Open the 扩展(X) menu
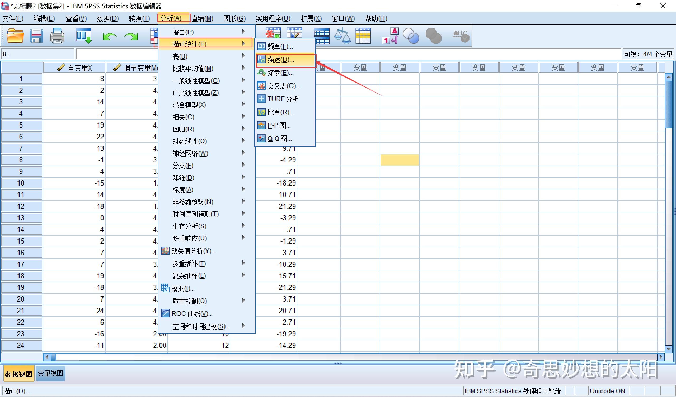676x397 pixels. (x=311, y=18)
